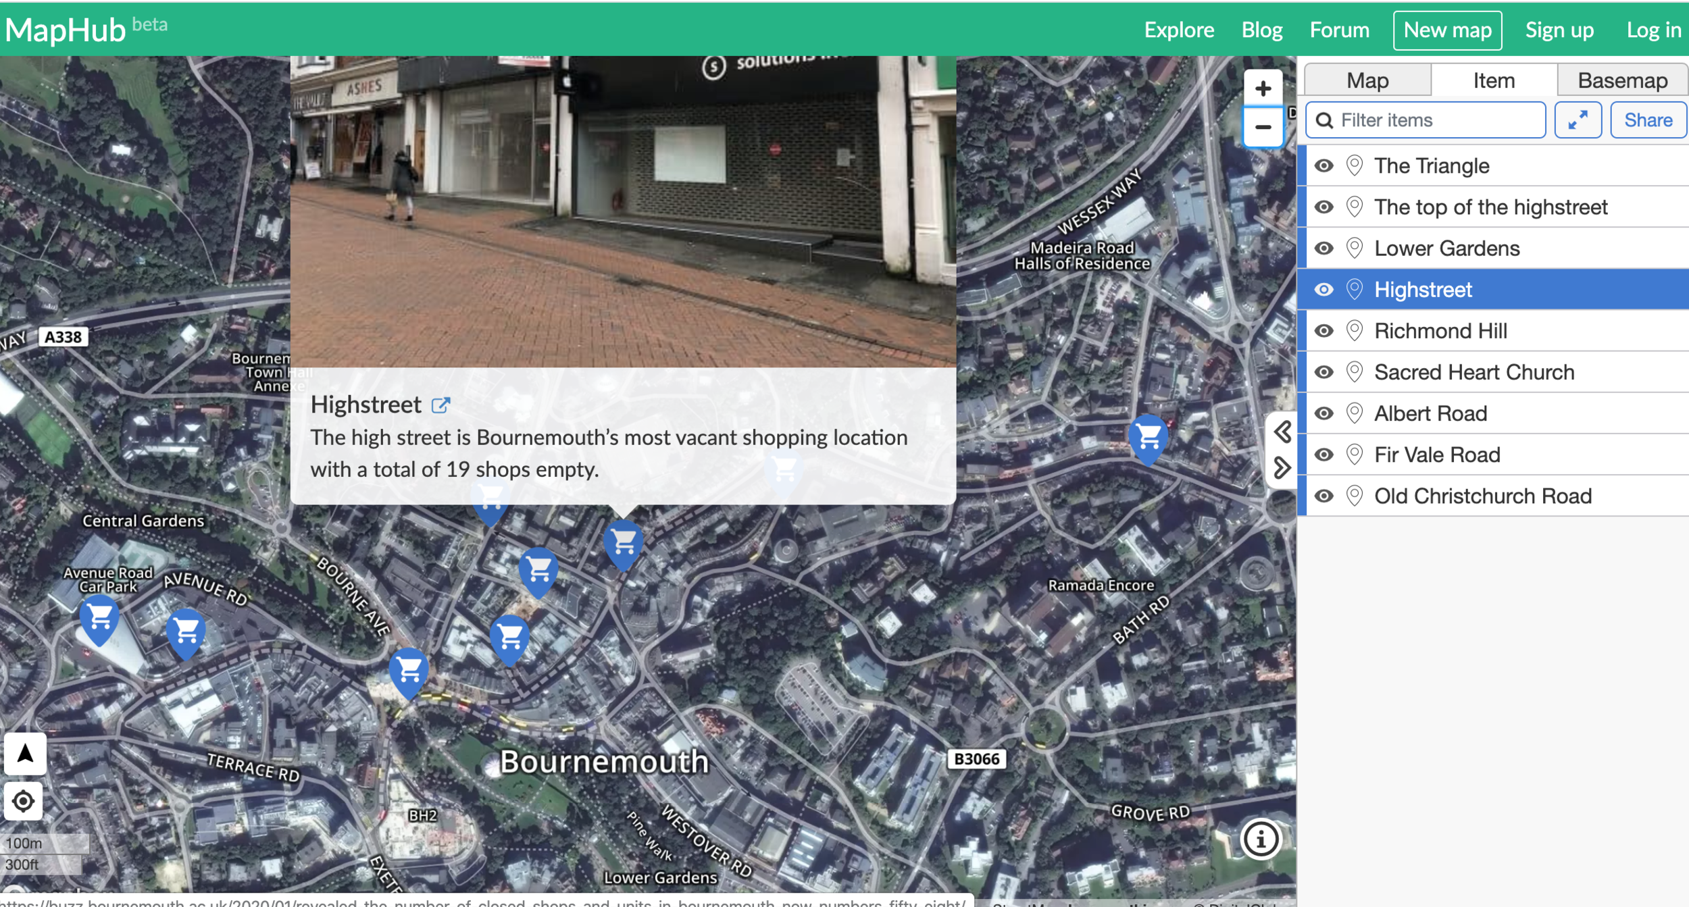This screenshot has height=907, width=1689.
Task: Open fullscreen view with expand icon
Action: tap(1577, 120)
